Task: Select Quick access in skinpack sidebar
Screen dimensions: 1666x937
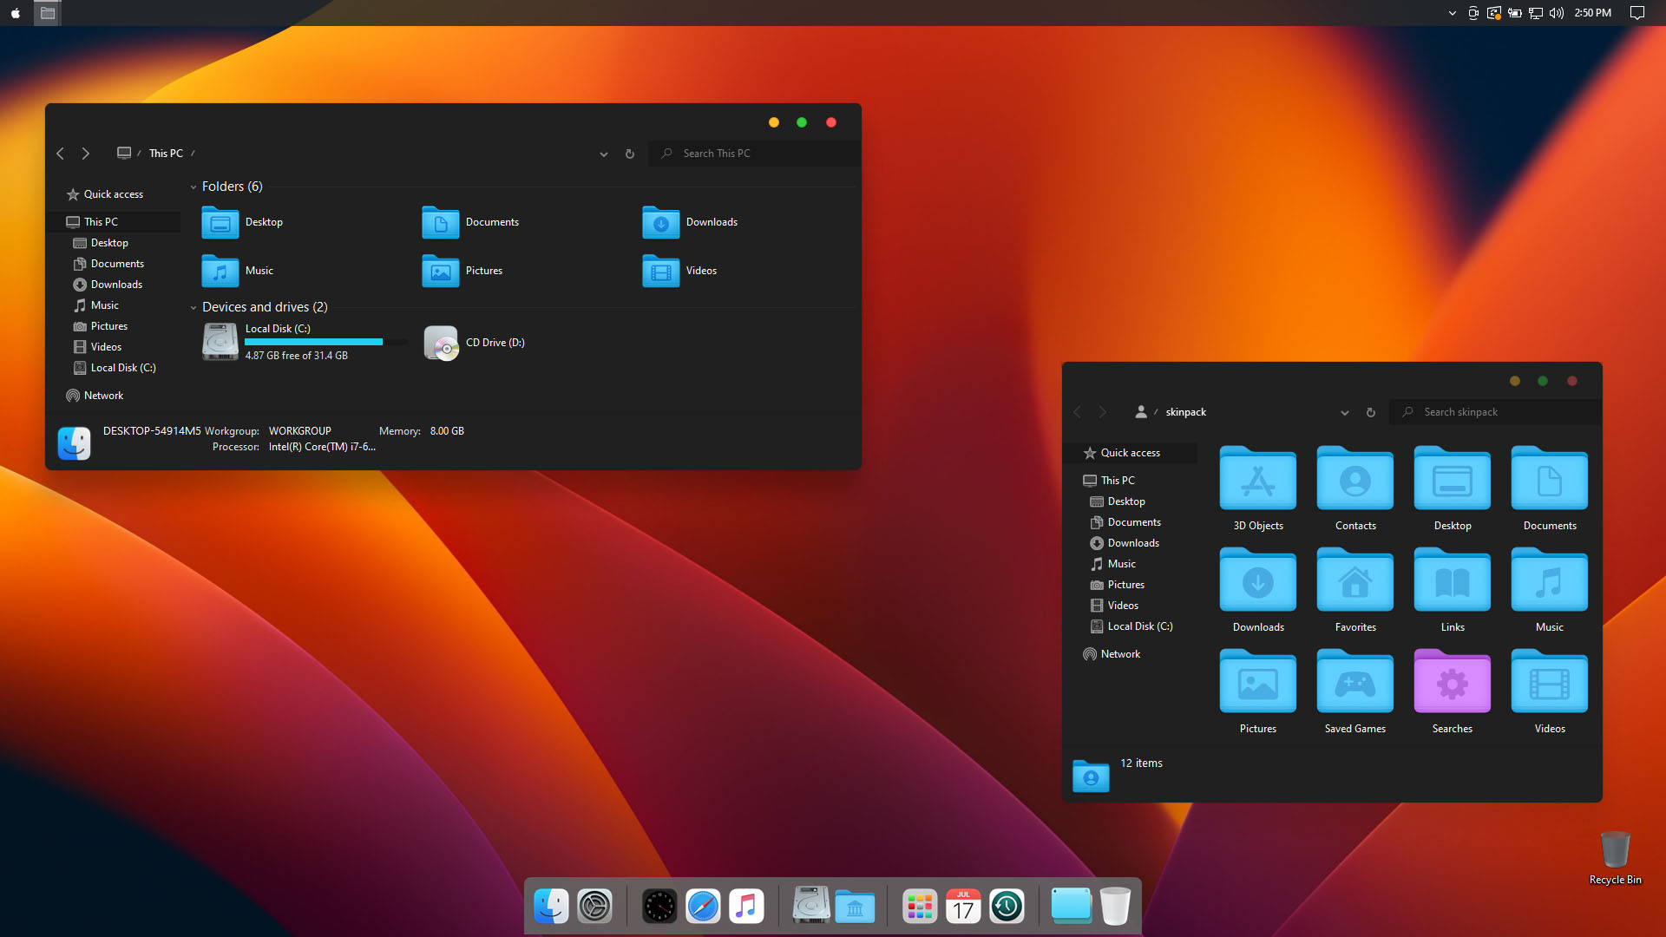Action: point(1130,453)
